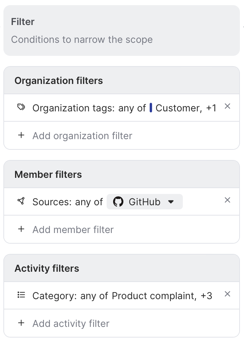Viewport: 244px width, 343px height.
Task: Click the Sources share-node icon
Action: (x=21, y=201)
